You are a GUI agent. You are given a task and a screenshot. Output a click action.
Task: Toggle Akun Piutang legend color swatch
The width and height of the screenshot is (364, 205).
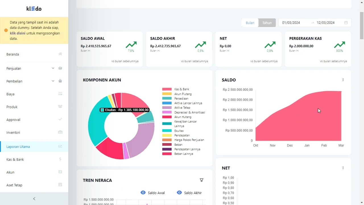167,94
